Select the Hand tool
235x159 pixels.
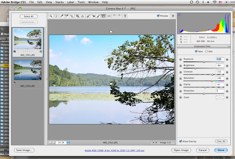click(56, 16)
